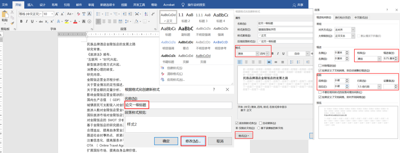Check the 对称缩进 checkbox
Image resolution: width=400 pixels, height=153 pixels.
(x=320, y=66)
